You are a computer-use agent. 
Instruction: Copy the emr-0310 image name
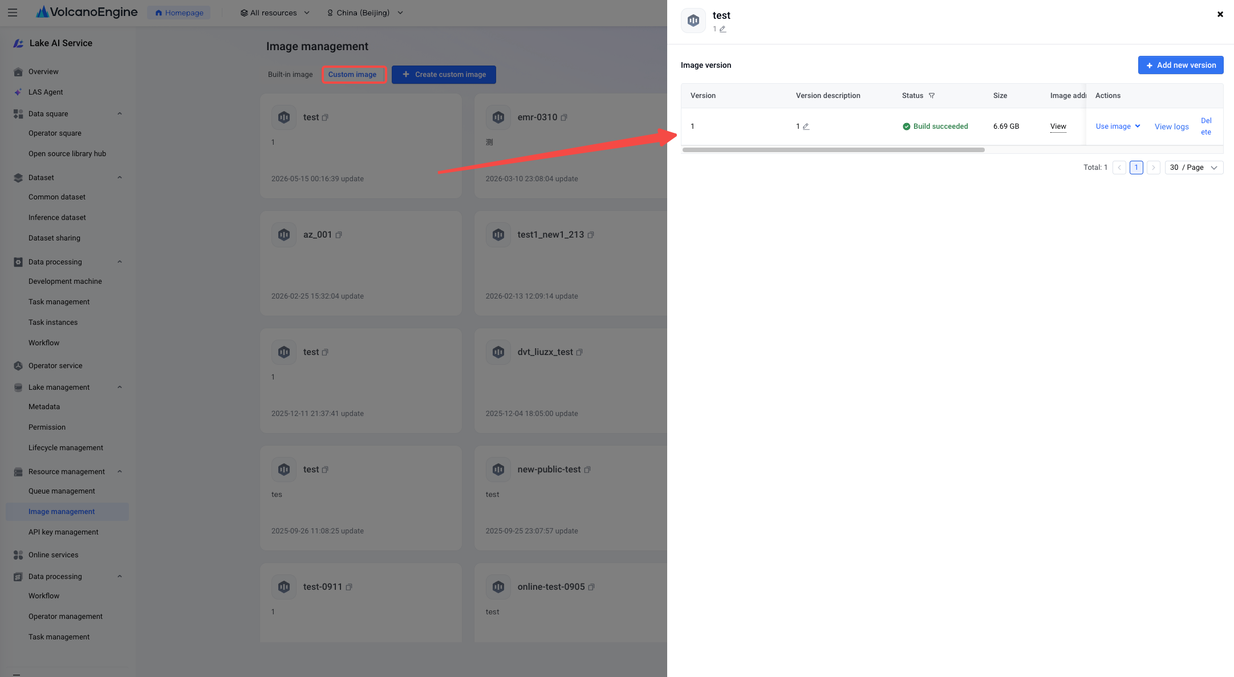[x=564, y=117]
